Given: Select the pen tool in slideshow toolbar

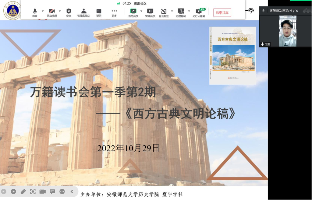Looking at the screenshot, I should click(23, 191).
